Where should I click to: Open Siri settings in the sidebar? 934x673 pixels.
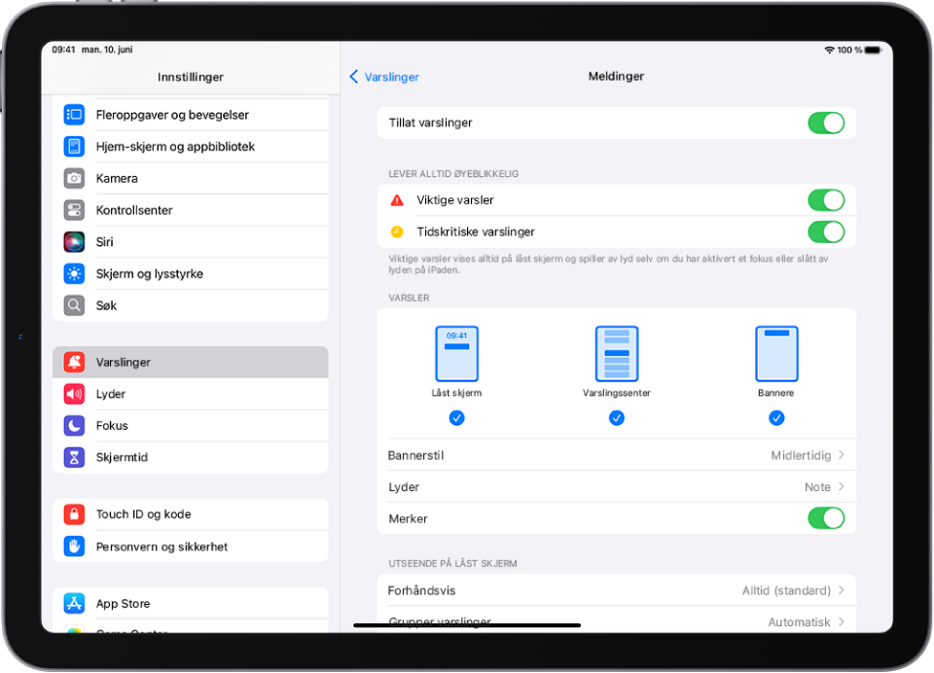[191, 242]
